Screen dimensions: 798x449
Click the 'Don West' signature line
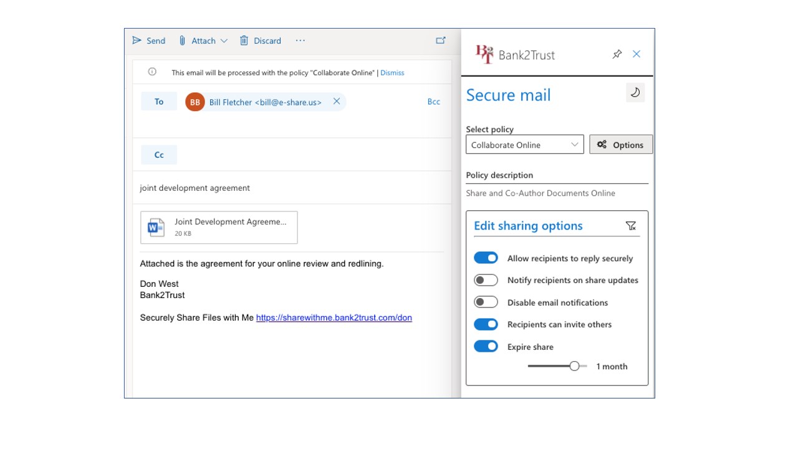click(159, 284)
